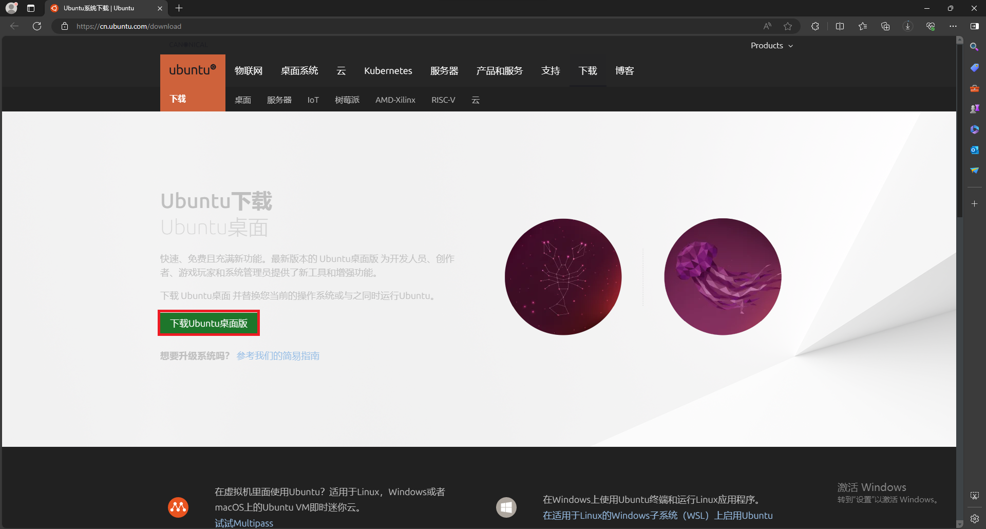Open the 试试Multipass link
986x529 pixels.
[244, 523]
